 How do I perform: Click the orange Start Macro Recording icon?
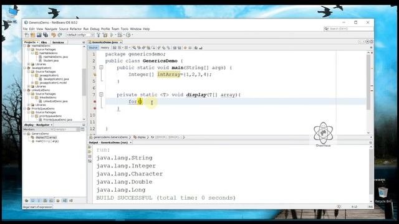point(185,48)
